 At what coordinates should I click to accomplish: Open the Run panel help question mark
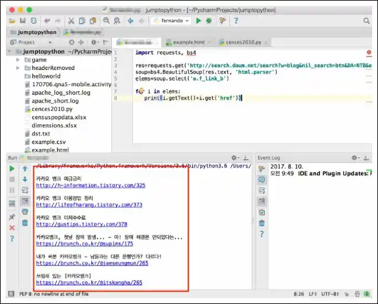click(12, 239)
